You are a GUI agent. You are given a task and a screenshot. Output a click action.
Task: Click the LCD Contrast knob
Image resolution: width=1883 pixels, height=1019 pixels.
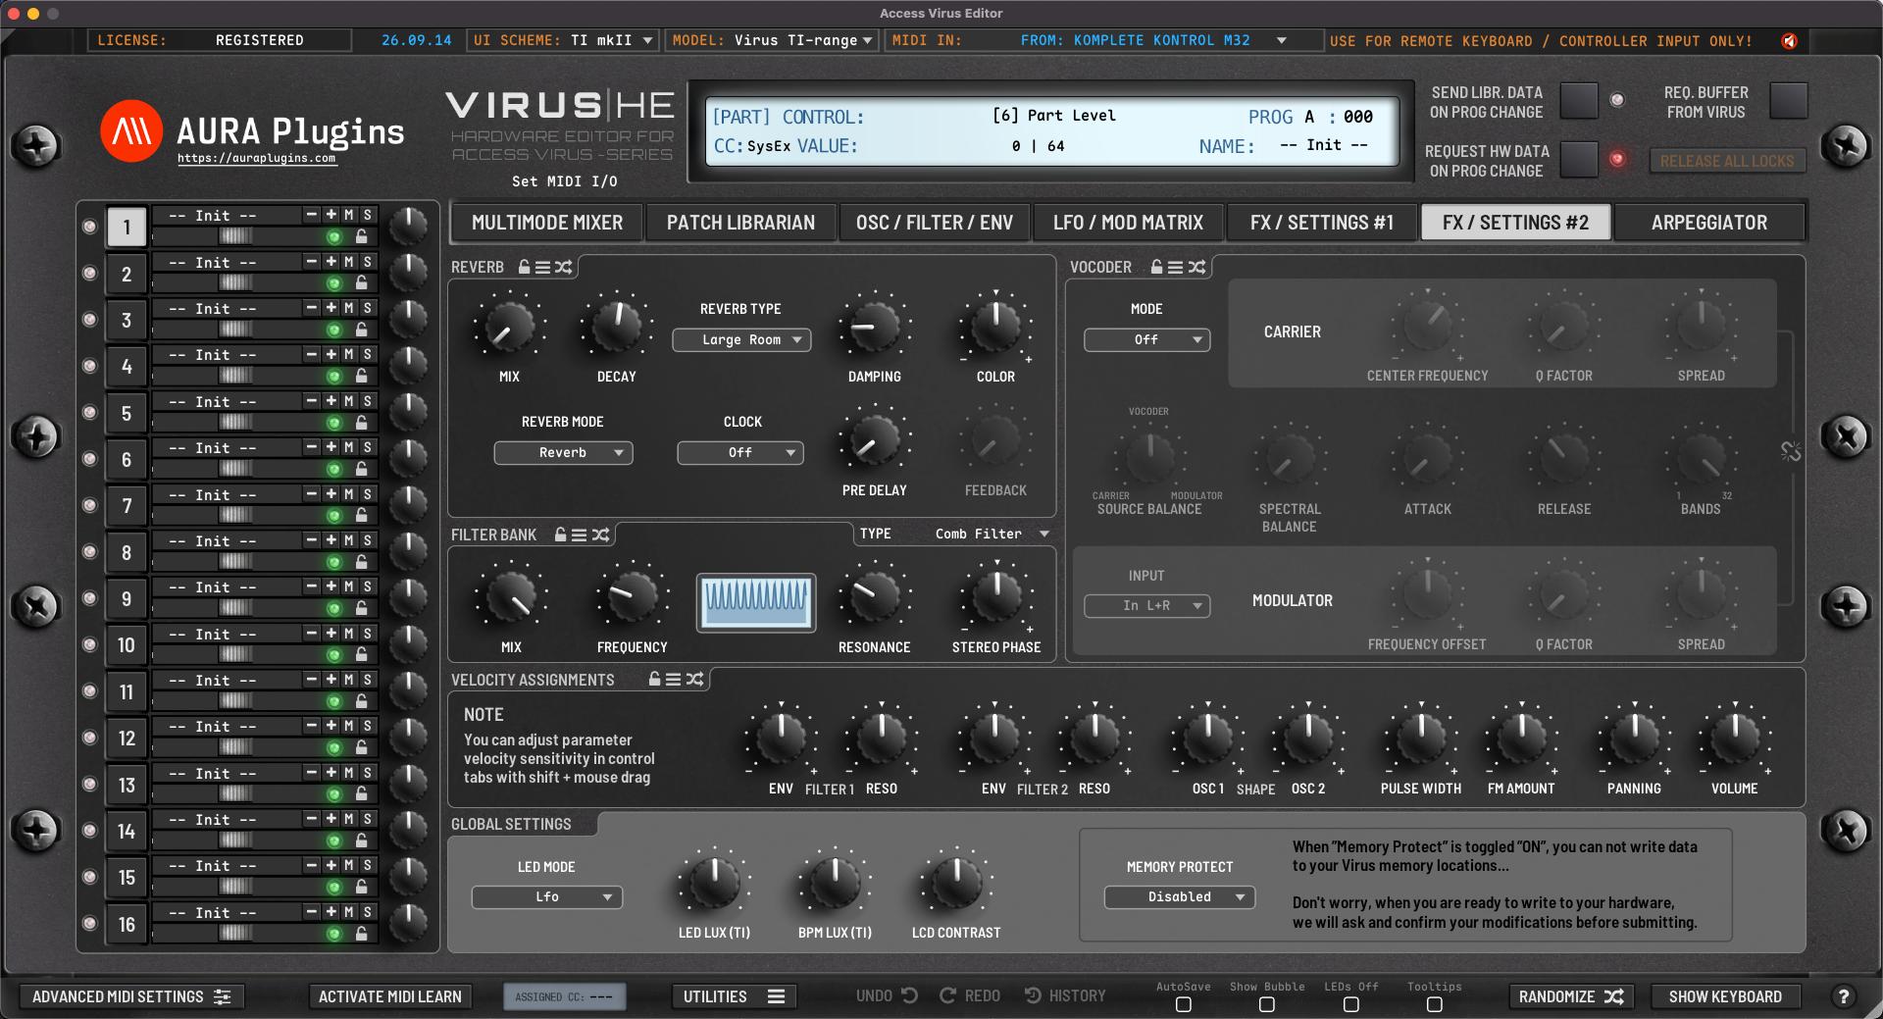click(x=956, y=883)
